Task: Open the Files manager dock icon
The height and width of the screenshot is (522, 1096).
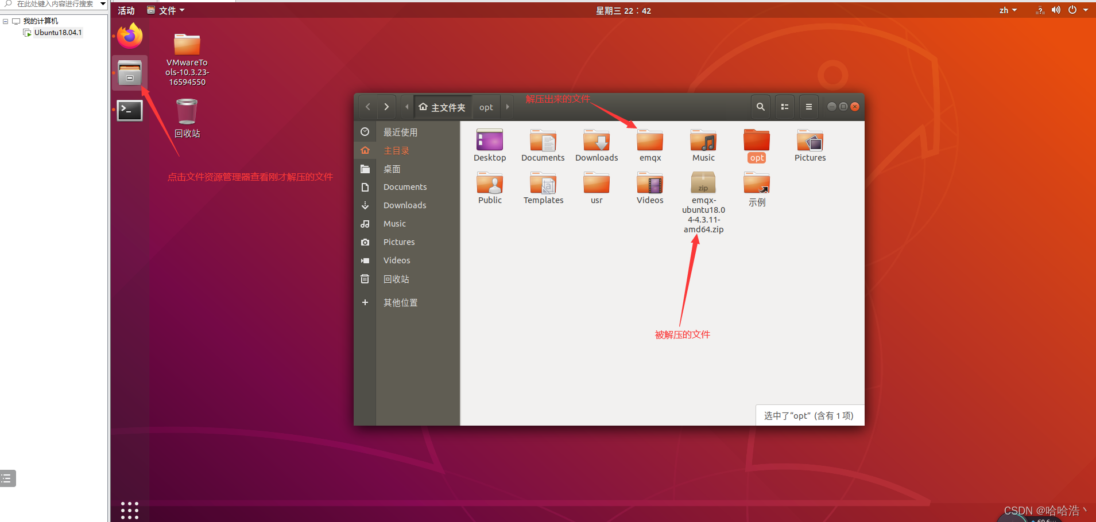Action: 130,73
